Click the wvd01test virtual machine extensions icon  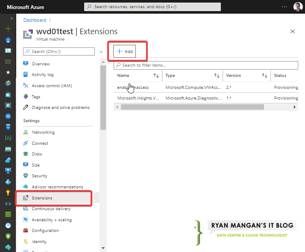pyautogui.click(x=28, y=34)
